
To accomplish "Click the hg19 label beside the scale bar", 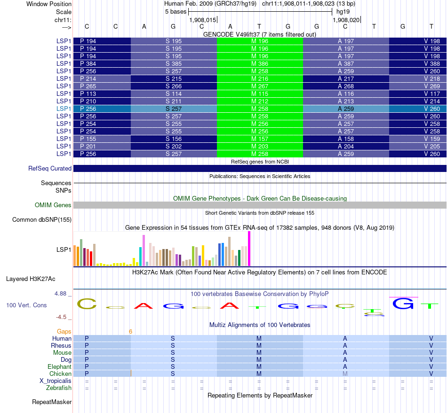I will point(343,12).
